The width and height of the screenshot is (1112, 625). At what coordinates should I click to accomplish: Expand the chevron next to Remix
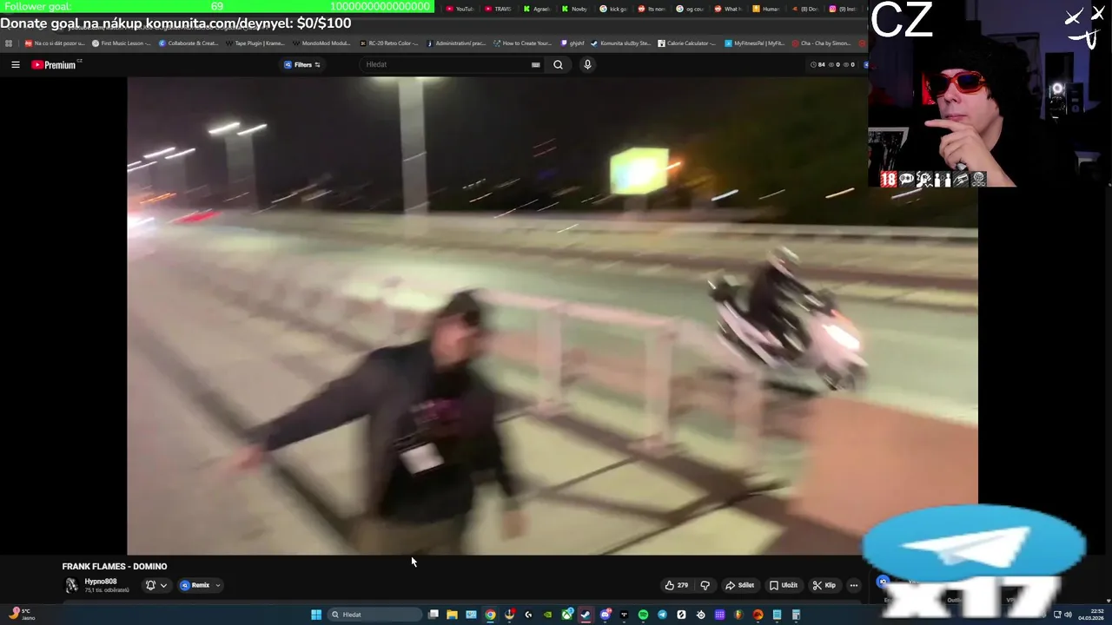click(x=217, y=585)
